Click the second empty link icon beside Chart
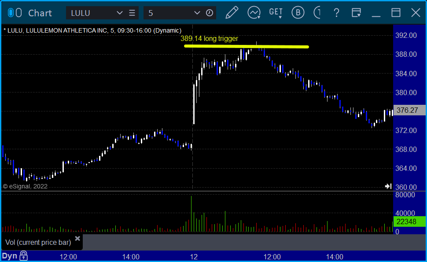The image size is (427, 262). tap(19, 13)
